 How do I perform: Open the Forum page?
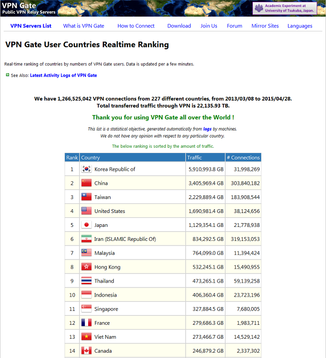pos(235,26)
